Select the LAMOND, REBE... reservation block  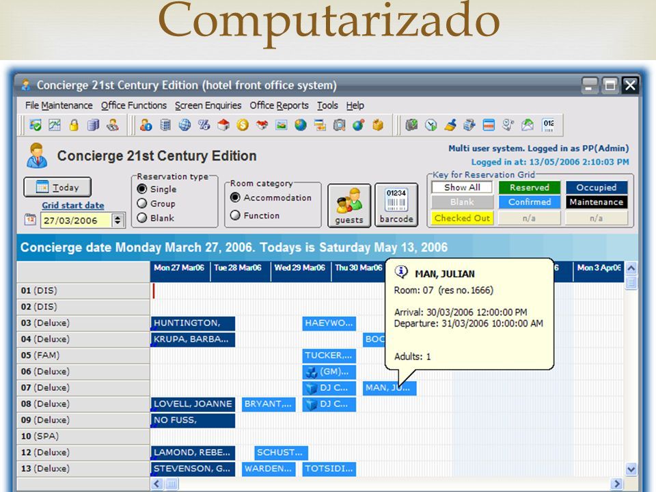point(193,452)
